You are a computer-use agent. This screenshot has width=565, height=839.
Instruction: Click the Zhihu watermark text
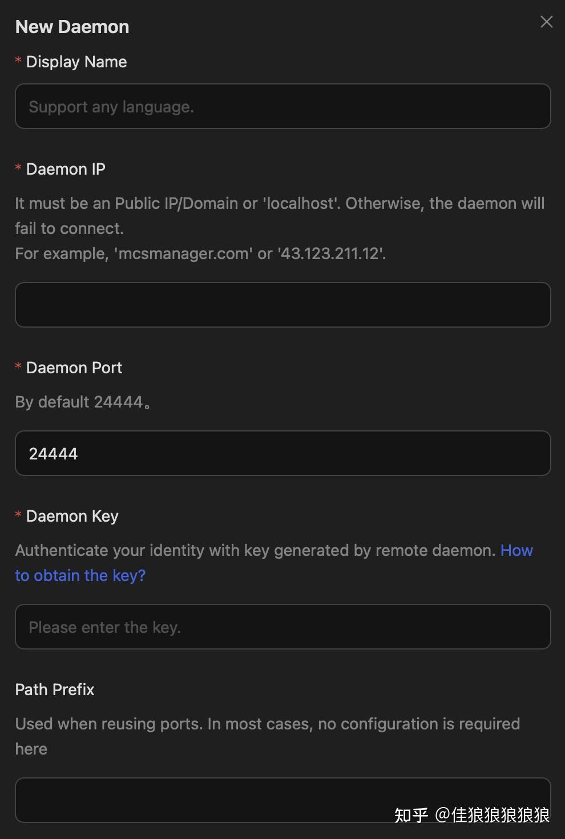coord(472,814)
